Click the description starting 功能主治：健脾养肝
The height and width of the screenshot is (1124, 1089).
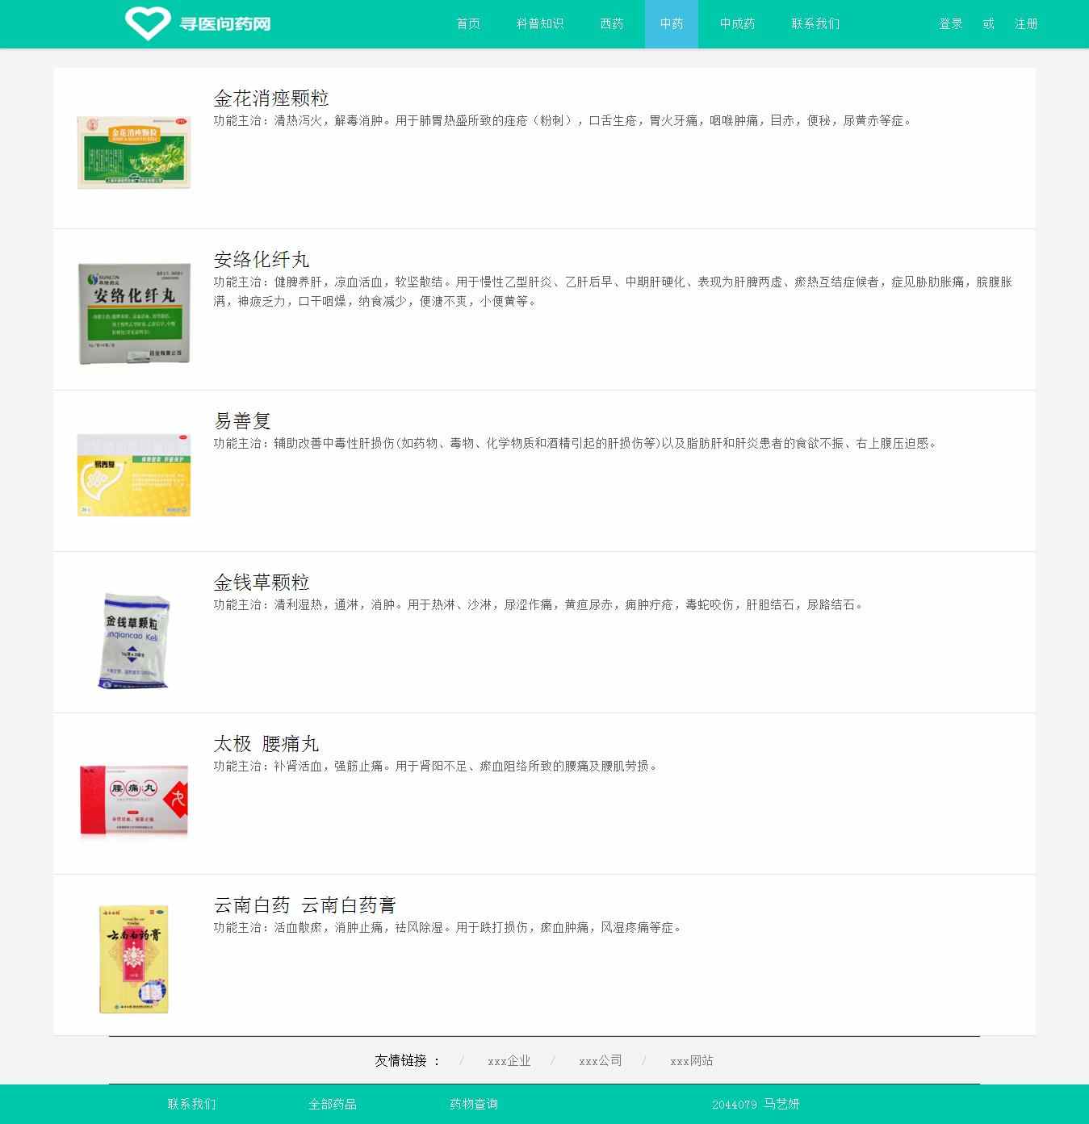[x=613, y=292]
